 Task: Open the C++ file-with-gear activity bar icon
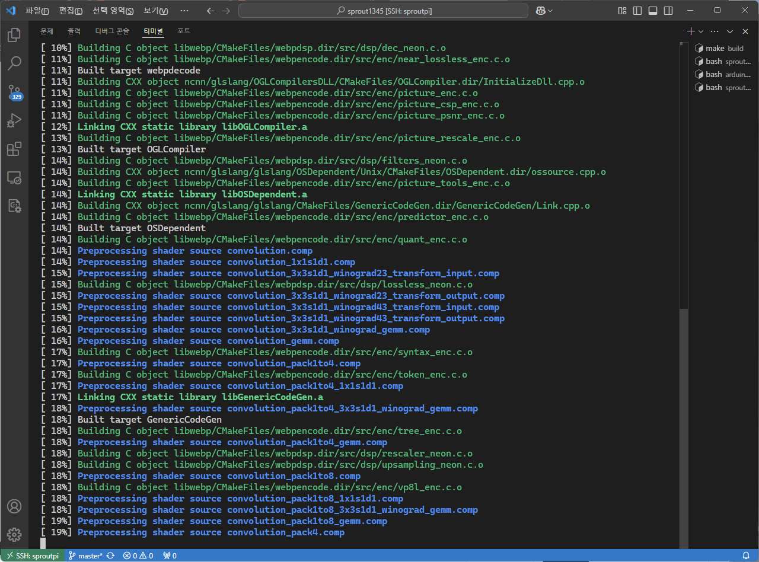pyautogui.click(x=14, y=206)
